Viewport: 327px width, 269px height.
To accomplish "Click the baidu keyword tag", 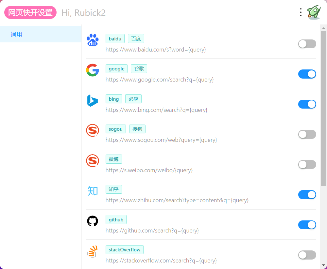I will (x=115, y=39).
